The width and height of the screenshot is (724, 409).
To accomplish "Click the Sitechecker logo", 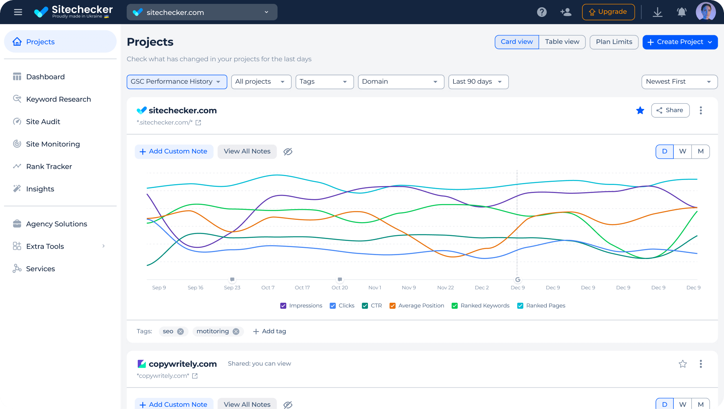I will tap(73, 12).
